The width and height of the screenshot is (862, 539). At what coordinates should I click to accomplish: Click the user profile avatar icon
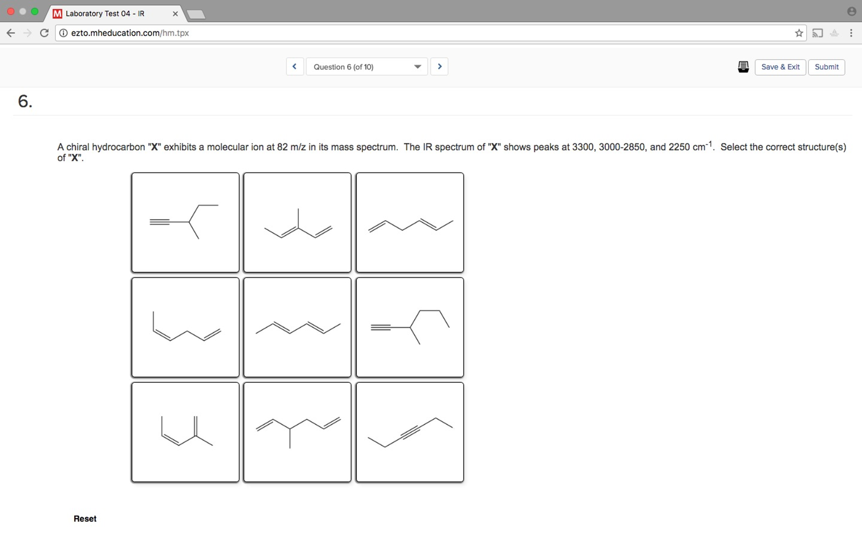(x=852, y=11)
